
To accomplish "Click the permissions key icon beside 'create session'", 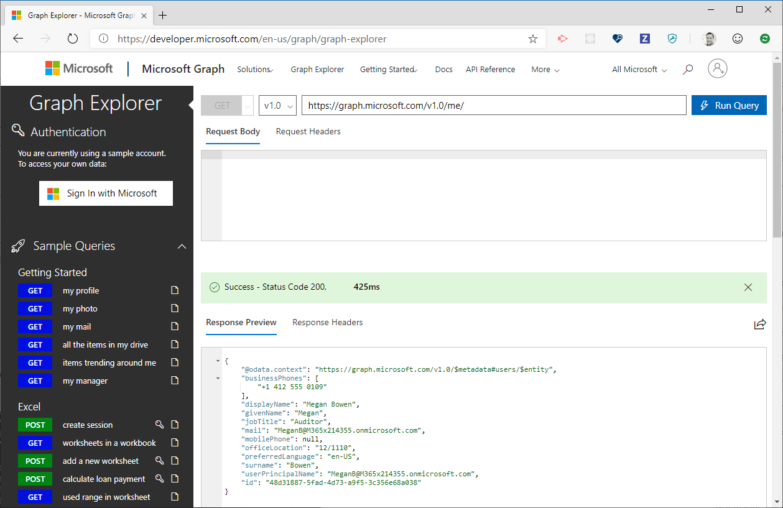I will pyautogui.click(x=159, y=425).
